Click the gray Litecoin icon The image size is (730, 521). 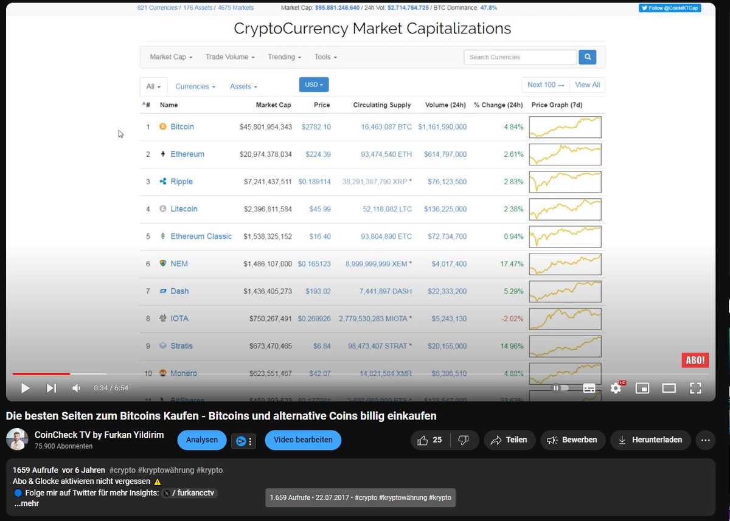pyautogui.click(x=162, y=209)
